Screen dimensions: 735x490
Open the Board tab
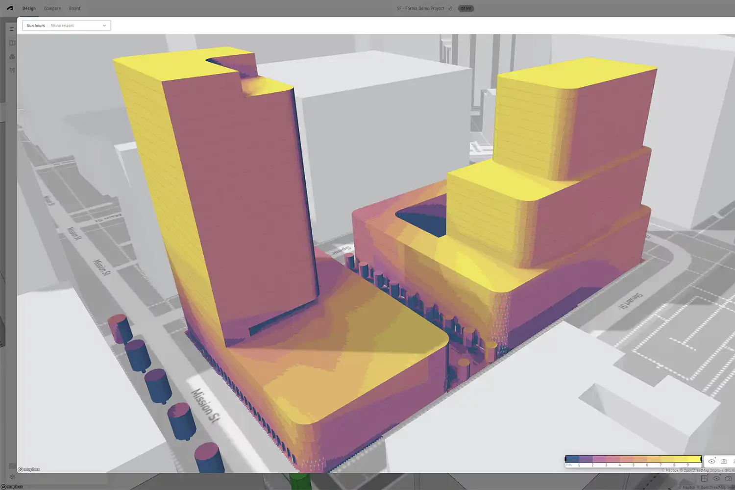(74, 8)
